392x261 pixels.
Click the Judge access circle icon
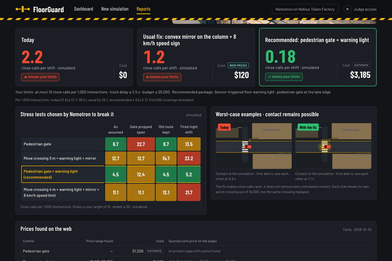click(347, 9)
